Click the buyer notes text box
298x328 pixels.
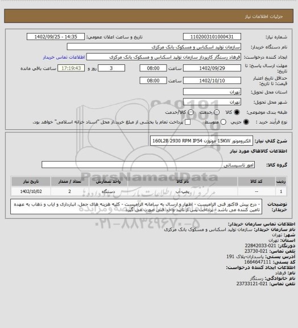(x=136, y=207)
